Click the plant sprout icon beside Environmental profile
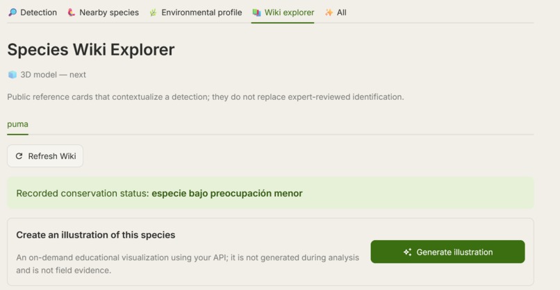This screenshot has width=560, height=290. pos(154,13)
